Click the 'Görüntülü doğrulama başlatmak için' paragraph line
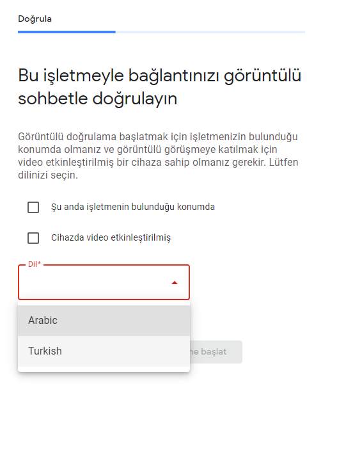This screenshot has width=337, height=464. [x=157, y=137]
